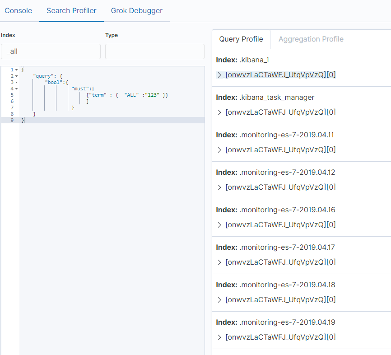
Task: Click the Index input field containing _all
Action: 51,51
